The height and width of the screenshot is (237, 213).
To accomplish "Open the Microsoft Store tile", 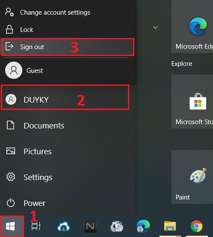I will (x=192, y=102).
